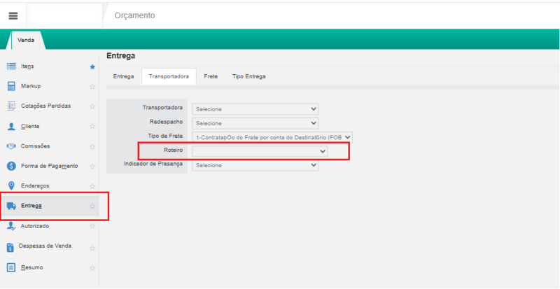Select the Venda tab at top
This screenshot has height=289, width=560.
[26, 40]
